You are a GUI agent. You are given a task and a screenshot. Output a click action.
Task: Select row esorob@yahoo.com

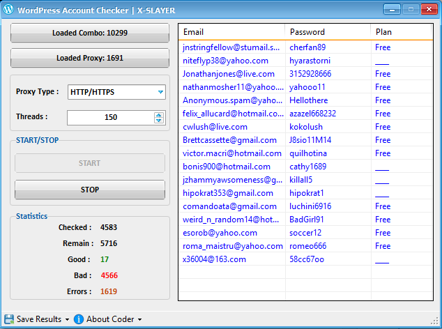(305, 233)
